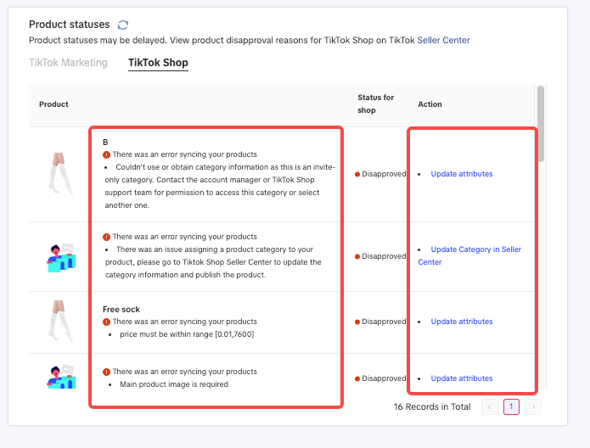This screenshot has width=590, height=448.
Task: Go to next page using right arrow
Action: pos(532,407)
